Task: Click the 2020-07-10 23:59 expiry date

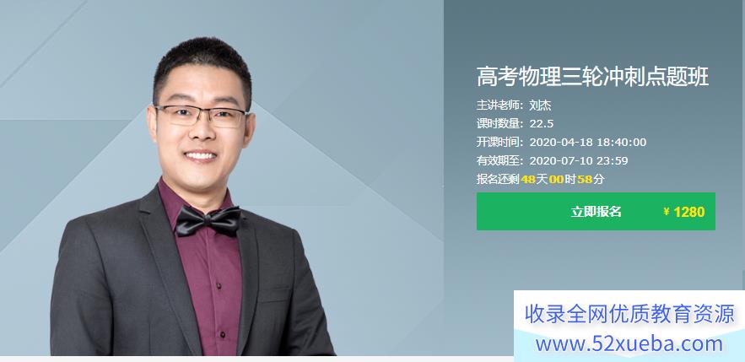Action: 579,160
